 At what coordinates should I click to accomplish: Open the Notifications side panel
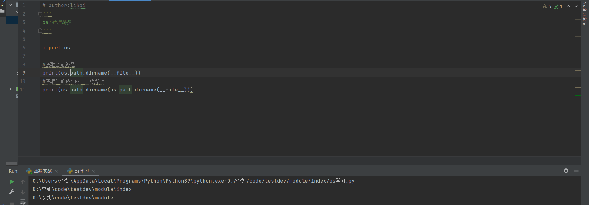point(584,14)
